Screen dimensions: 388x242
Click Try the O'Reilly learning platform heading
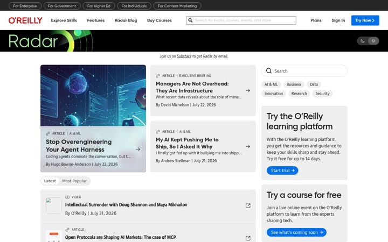300,121
